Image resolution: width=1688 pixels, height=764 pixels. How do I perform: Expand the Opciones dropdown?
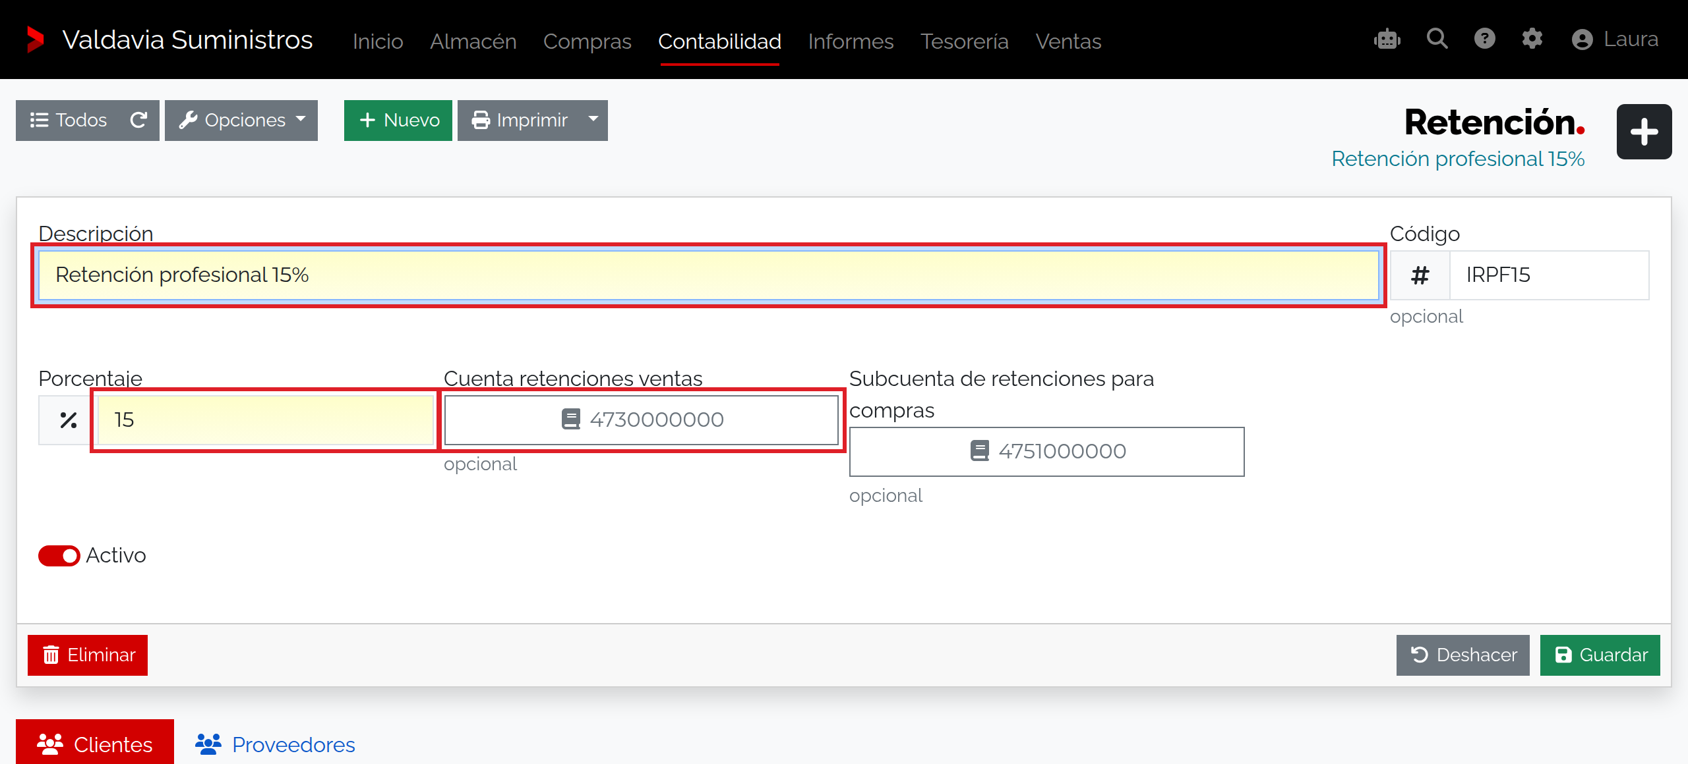(241, 120)
